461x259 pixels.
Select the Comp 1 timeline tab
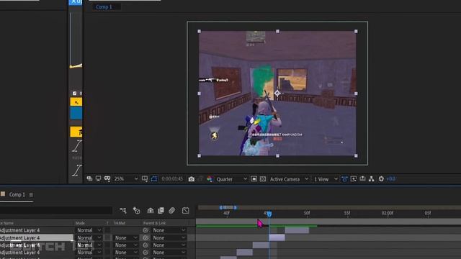pyautogui.click(x=17, y=194)
